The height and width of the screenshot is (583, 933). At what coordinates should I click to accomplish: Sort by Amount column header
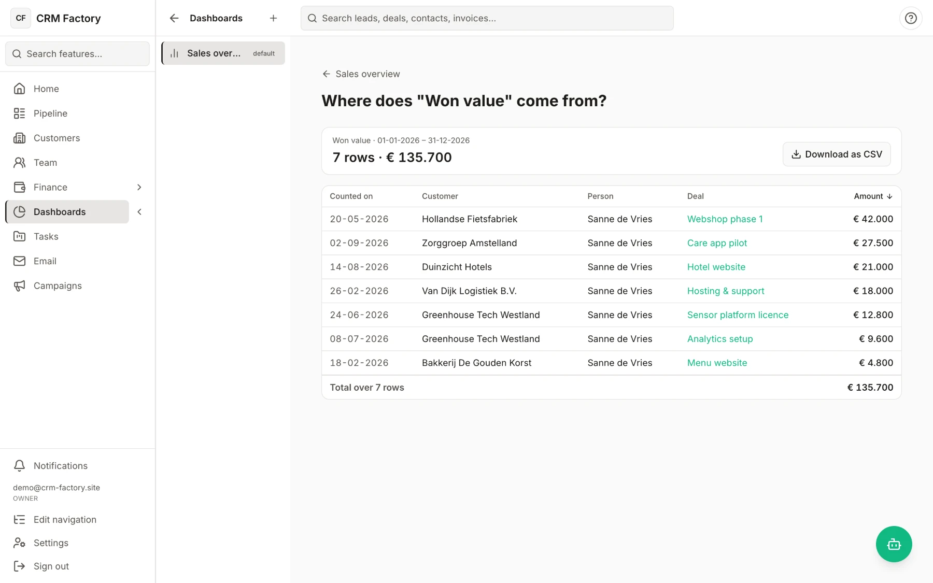(x=873, y=196)
